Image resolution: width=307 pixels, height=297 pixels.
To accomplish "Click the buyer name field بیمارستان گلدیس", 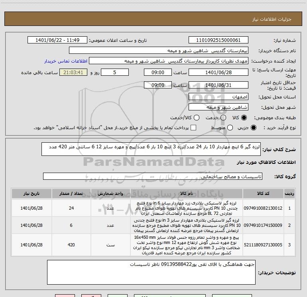I will (159, 50).
